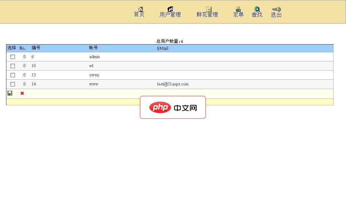Click the red X delete icon
346x215 pixels.
tap(22, 93)
